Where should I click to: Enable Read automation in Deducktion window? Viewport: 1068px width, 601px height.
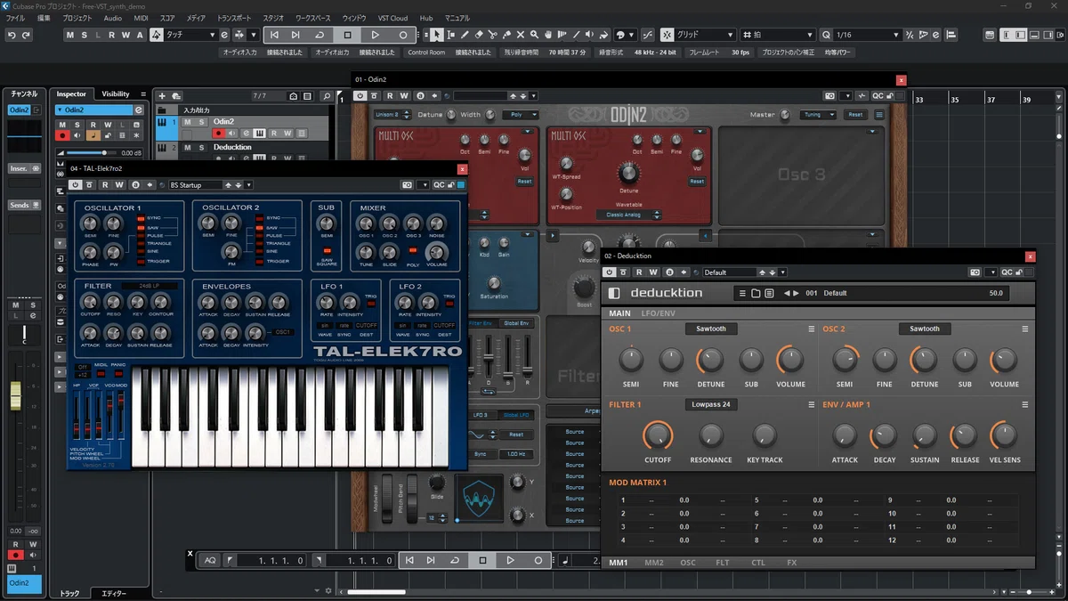[641, 272]
